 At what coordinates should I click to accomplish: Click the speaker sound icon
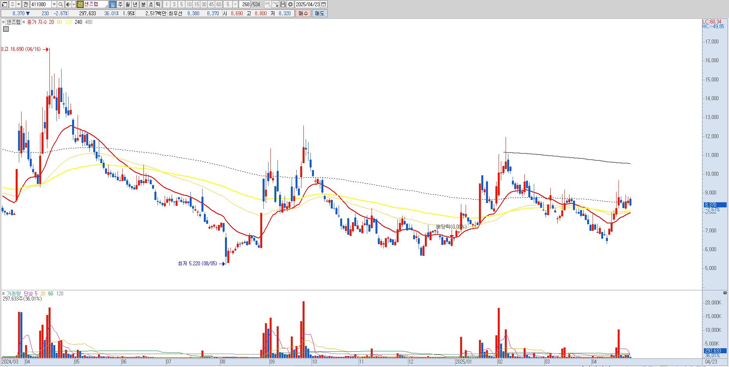pos(68,4)
